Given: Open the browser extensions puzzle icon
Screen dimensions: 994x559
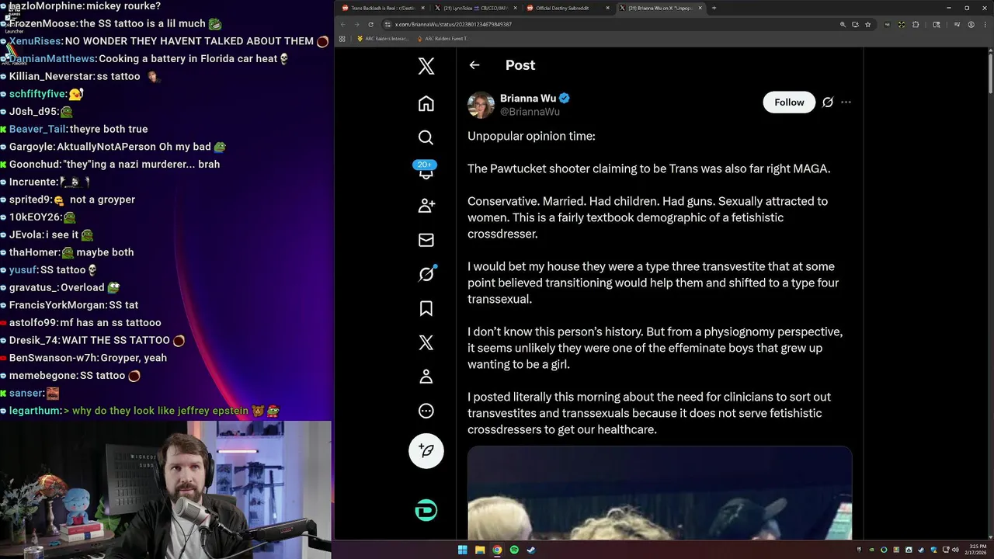Looking at the screenshot, I should tap(915, 24).
